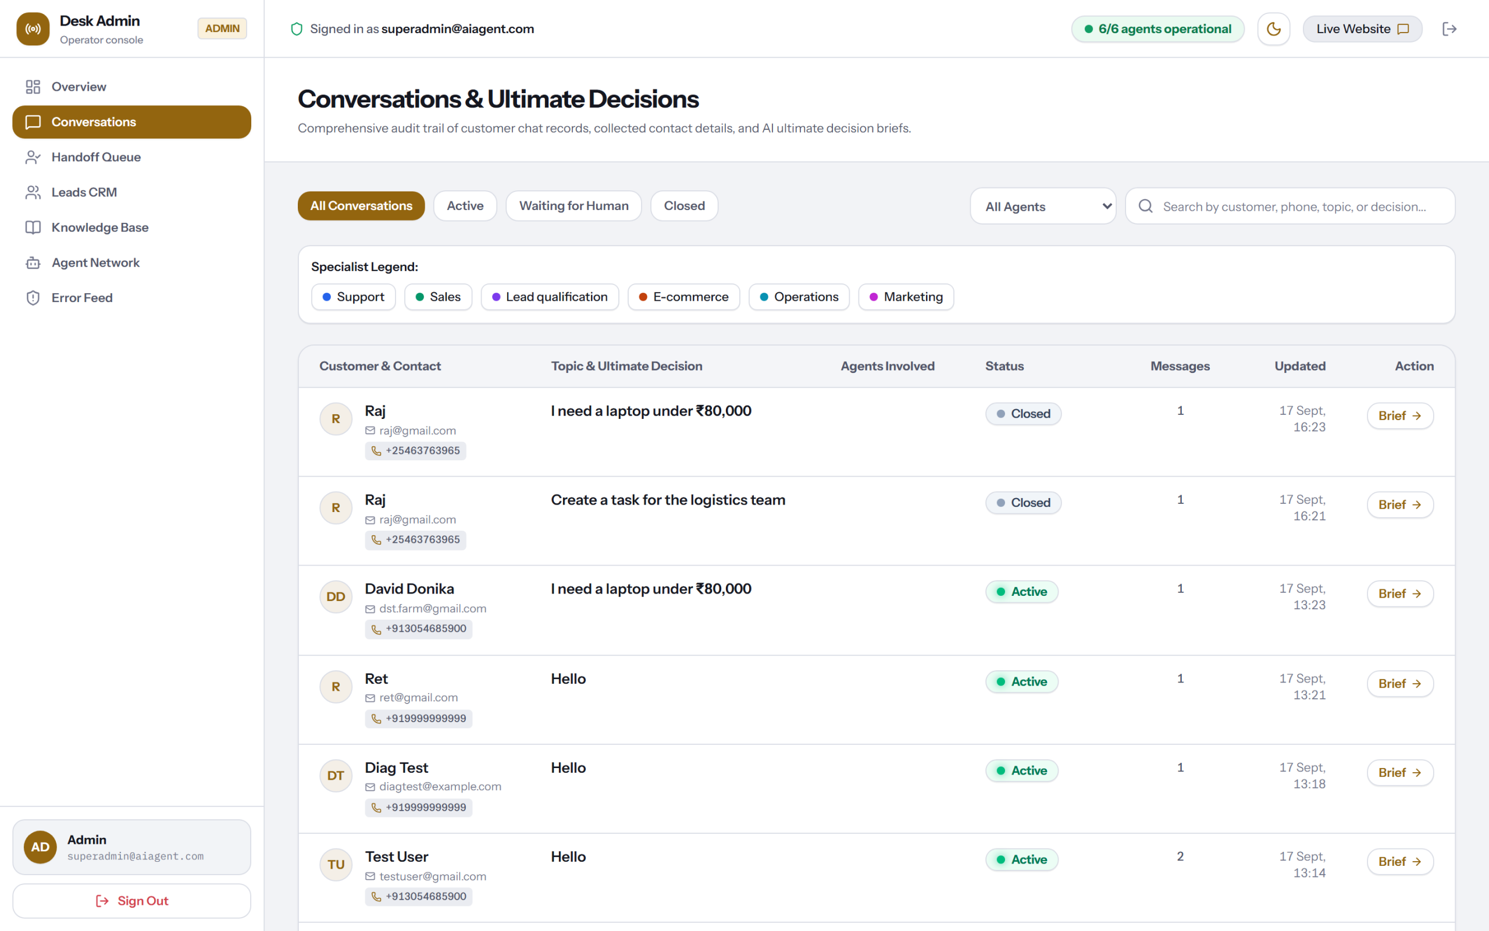Click the 6/6 agents operational badge
This screenshot has height=931, width=1489.
[1157, 29]
